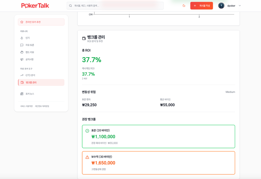The height and width of the screenshot is (179, 261).
Task: Click the ₩29,250 standard deviation value
Action: click(89, 105)
